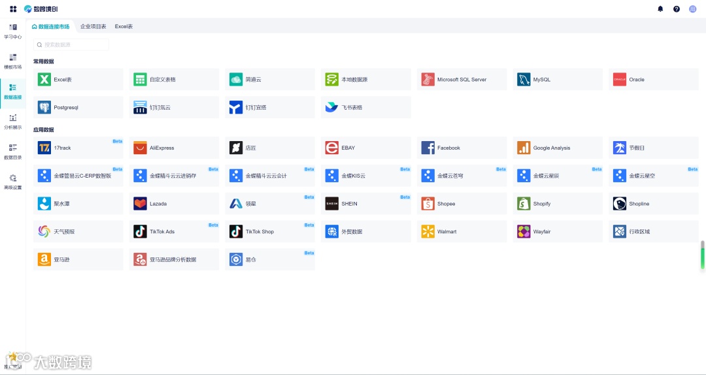Open the app grid launcher icon
The image size is (706, 375).
(13, 8)
